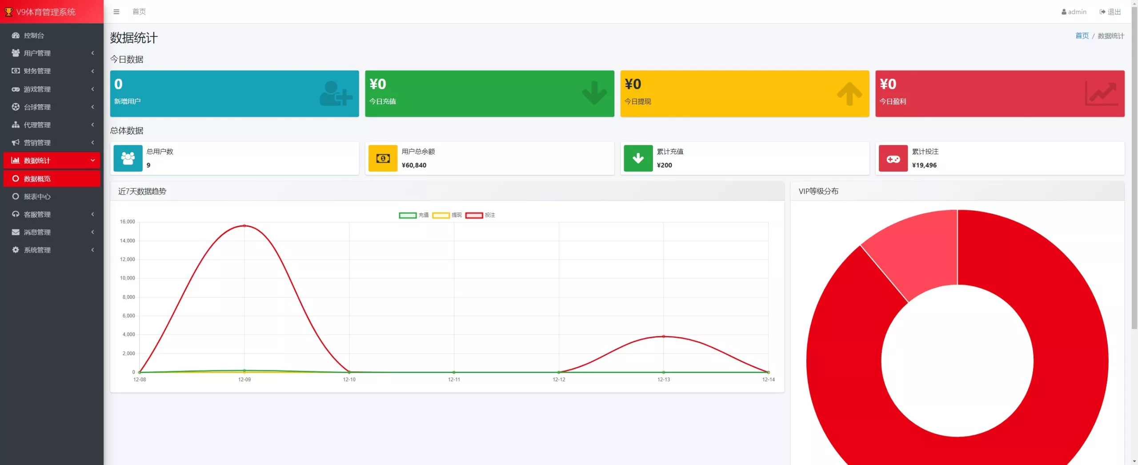The height and width of the screenshot is (465, 1138).
Task: Open the 报表中心 submenu item
Action: click(37, 196)
